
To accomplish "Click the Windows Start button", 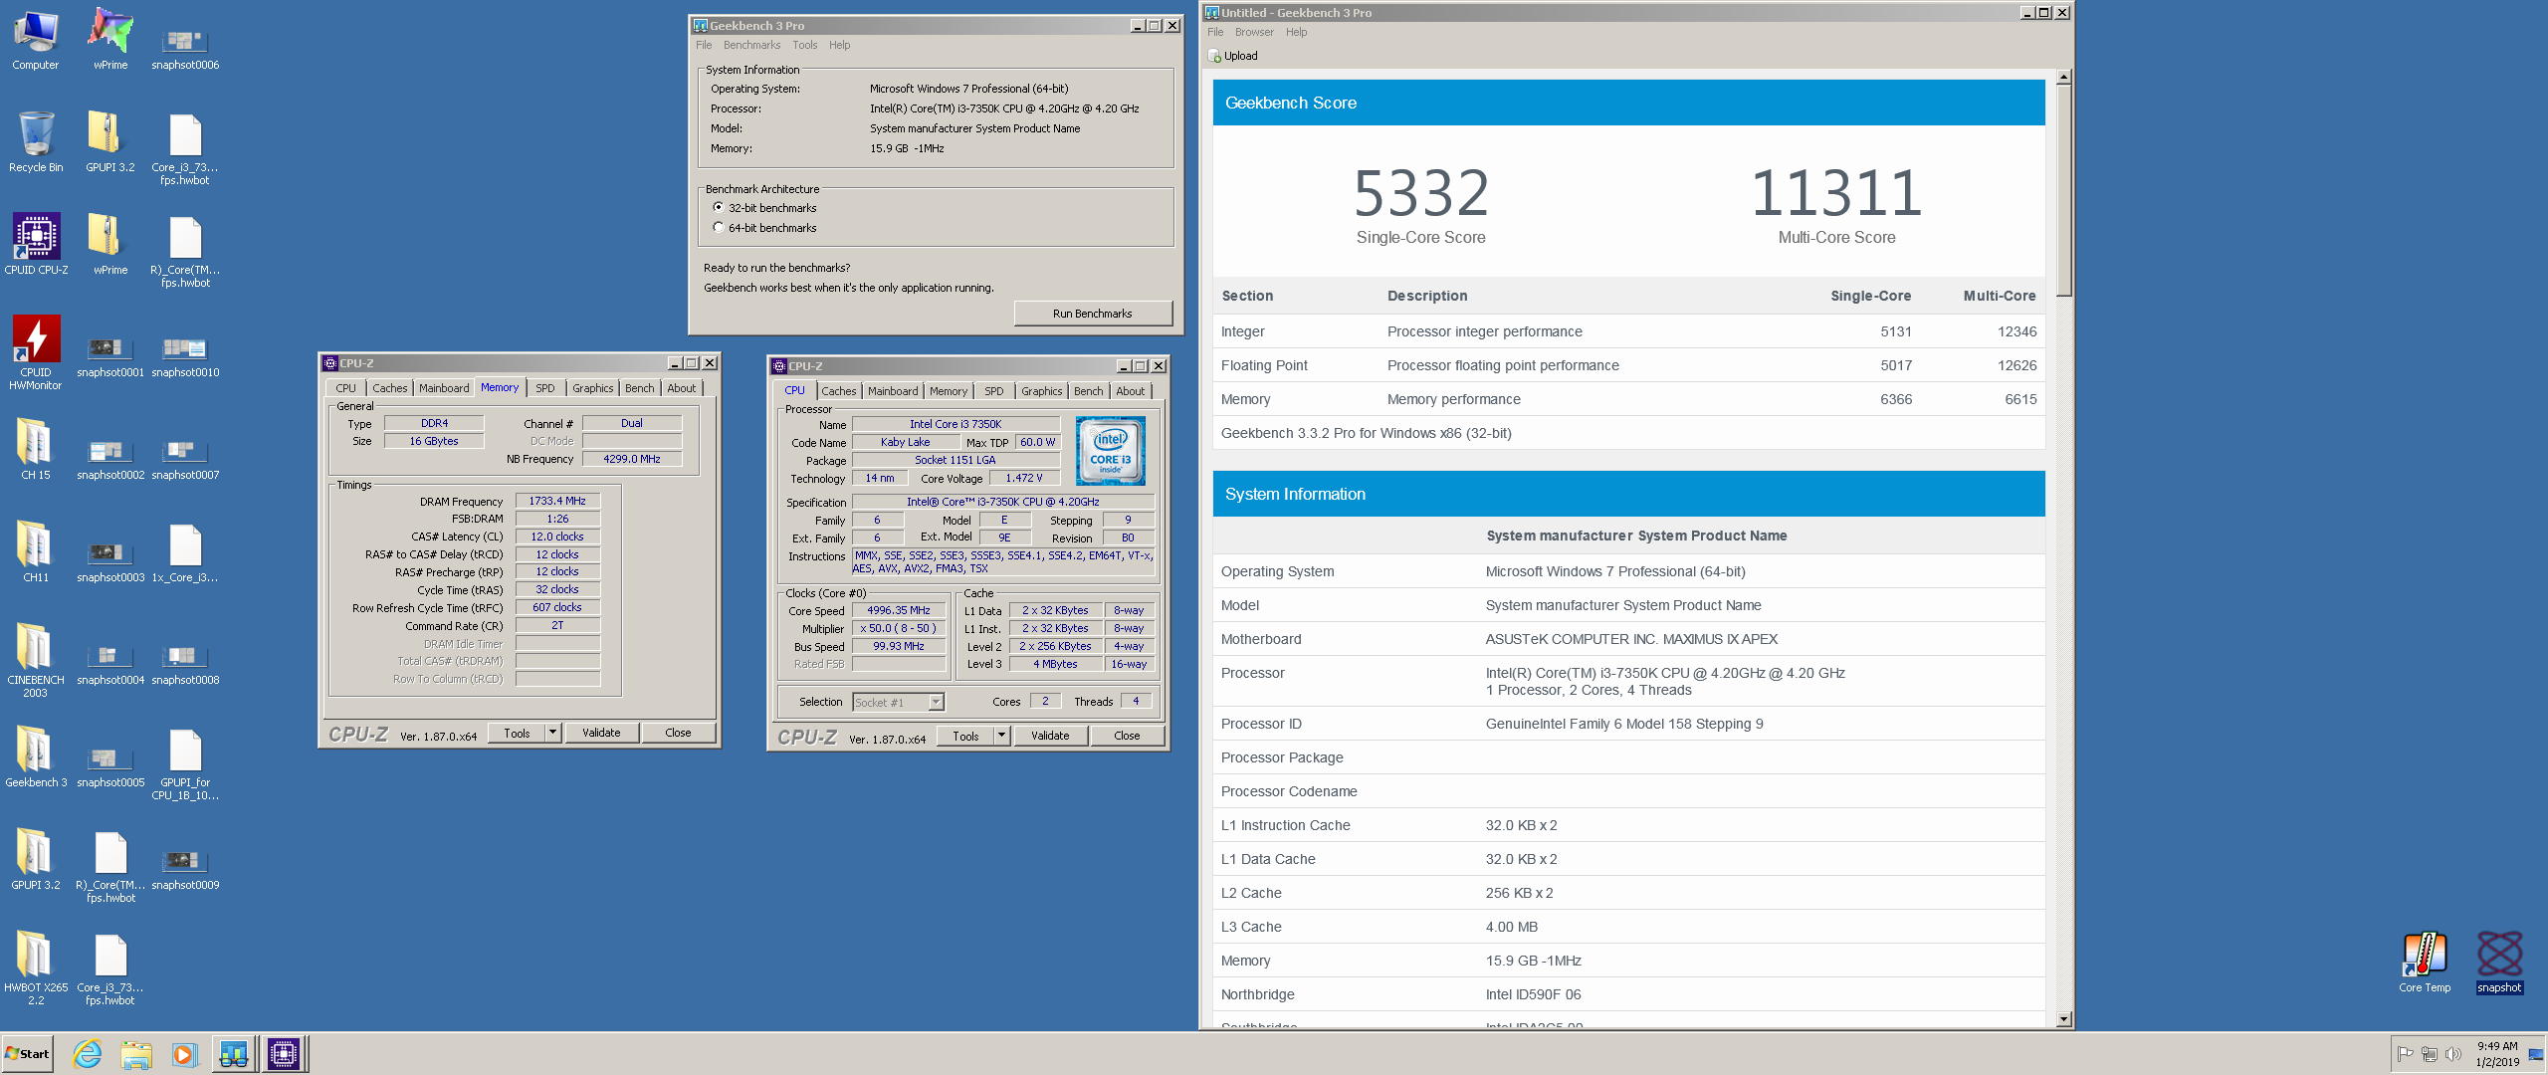I will pyautogui.click(x=28, y=1054).
